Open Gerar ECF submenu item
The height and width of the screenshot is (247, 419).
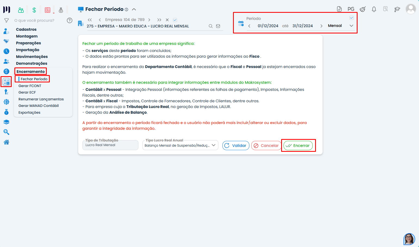point(27,92)
